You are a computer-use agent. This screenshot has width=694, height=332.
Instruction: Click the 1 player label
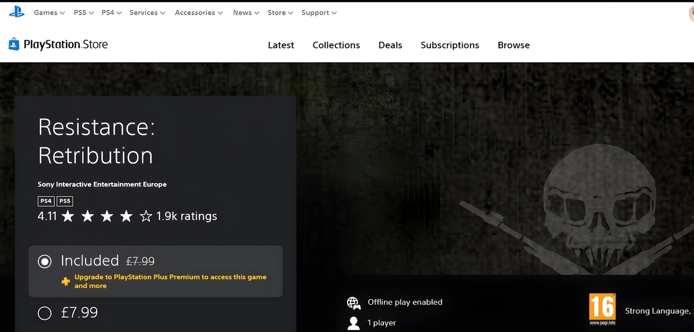pyautogui.click(x=382, y=323)
